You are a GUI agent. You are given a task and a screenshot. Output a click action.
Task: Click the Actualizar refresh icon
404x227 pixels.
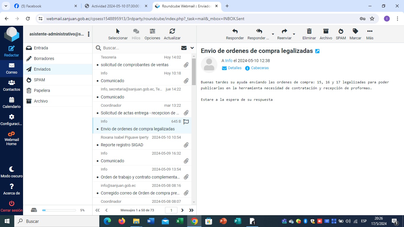(172, 31)
